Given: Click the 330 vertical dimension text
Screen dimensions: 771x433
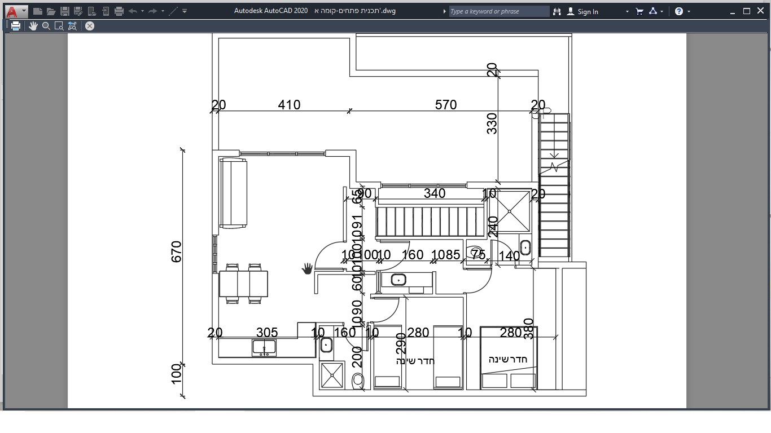Looking at the screenshot, I should (492, 123).
